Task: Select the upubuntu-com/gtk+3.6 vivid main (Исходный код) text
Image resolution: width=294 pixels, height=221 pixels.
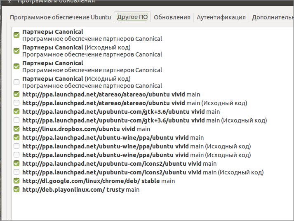Action: 145,120
